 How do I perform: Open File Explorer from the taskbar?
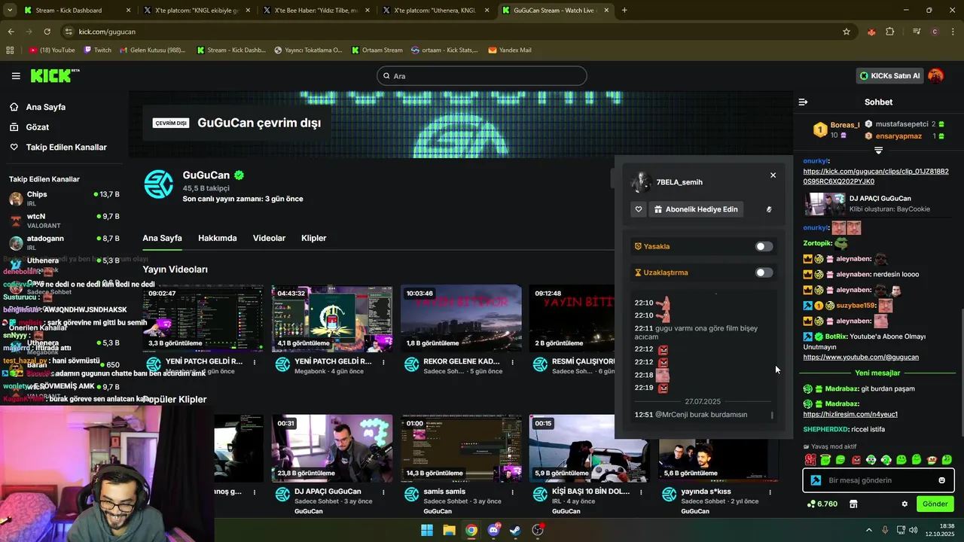pos(449,530)
